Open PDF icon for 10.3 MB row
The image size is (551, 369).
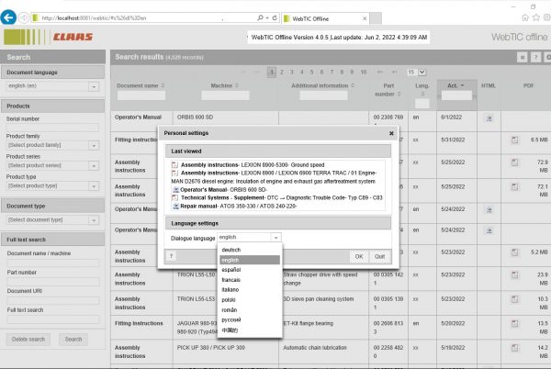[514, 299]
